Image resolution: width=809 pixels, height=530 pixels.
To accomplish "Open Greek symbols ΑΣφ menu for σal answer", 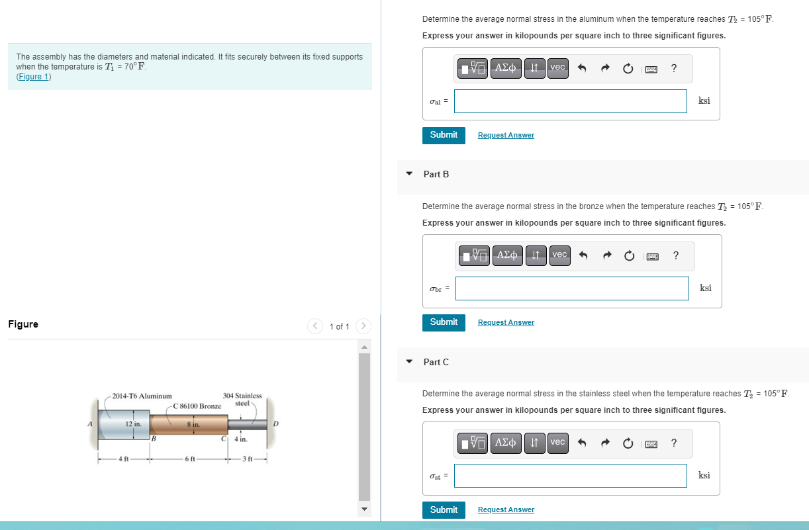I will pyautogui.click(x=506, y=67).
